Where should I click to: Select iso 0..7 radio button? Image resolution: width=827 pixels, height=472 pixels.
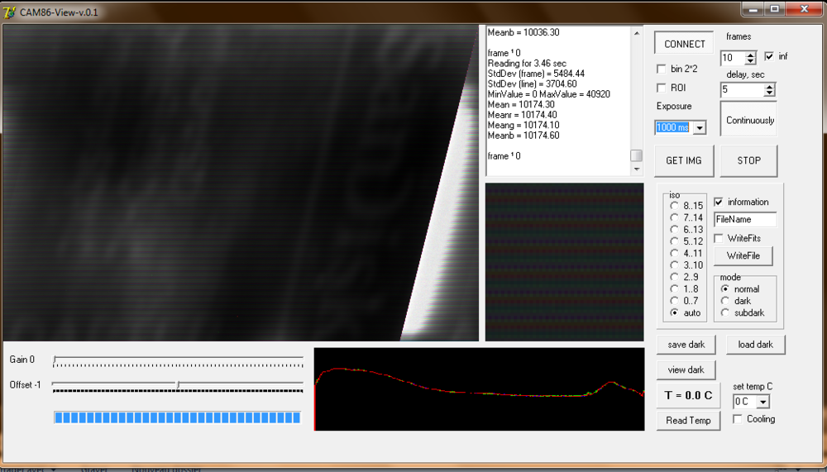click(x=674, y=301)
